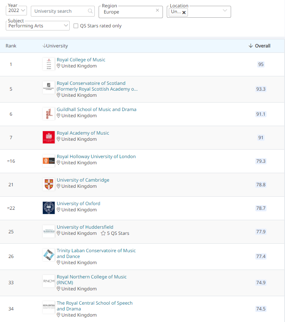Focus the University search field
This screenshot has width=285, height=322.
pos(62,11)
